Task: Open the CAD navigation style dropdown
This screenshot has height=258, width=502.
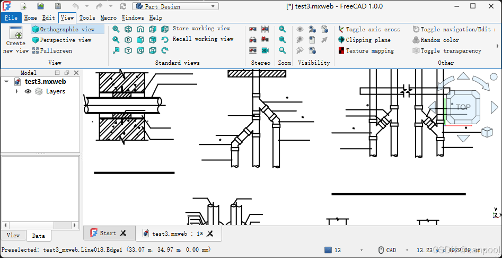Action: click(x=407, y=251)
